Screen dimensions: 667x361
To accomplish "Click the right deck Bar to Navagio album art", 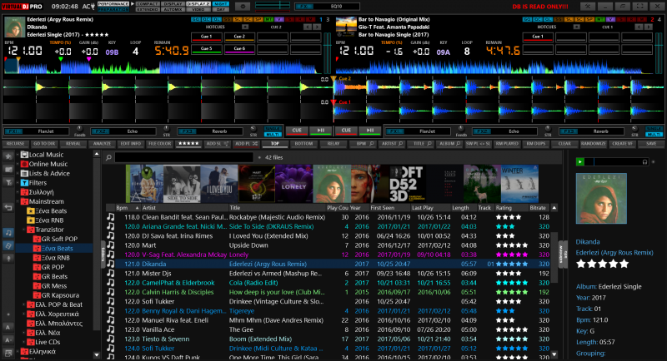I will click(346, 27).
